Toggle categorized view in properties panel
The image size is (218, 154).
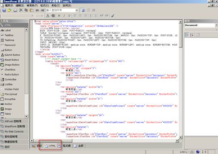pos(187,35)
